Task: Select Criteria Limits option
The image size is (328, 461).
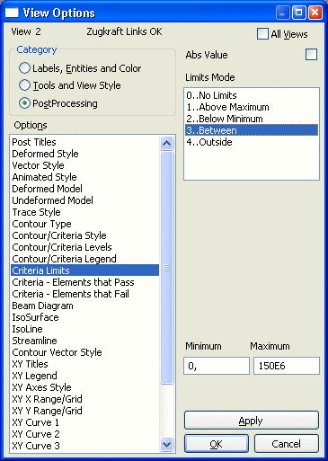Action: click(84, 270)
